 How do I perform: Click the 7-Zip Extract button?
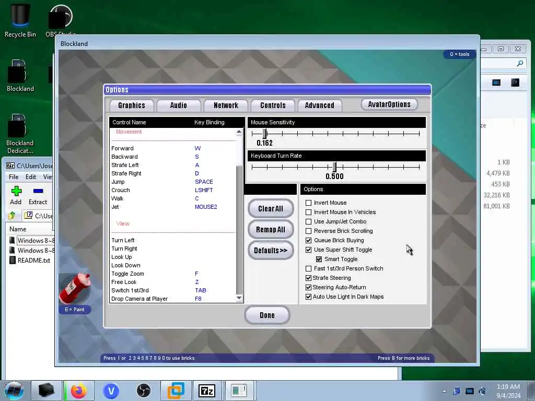(x=38, y=196)
